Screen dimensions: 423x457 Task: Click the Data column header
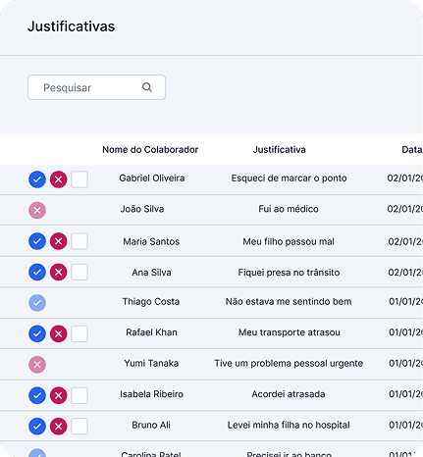point(411,149)
